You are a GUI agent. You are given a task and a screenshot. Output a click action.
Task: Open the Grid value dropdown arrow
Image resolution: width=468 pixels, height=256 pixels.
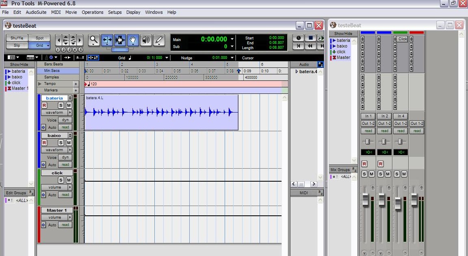coord(167,58)
